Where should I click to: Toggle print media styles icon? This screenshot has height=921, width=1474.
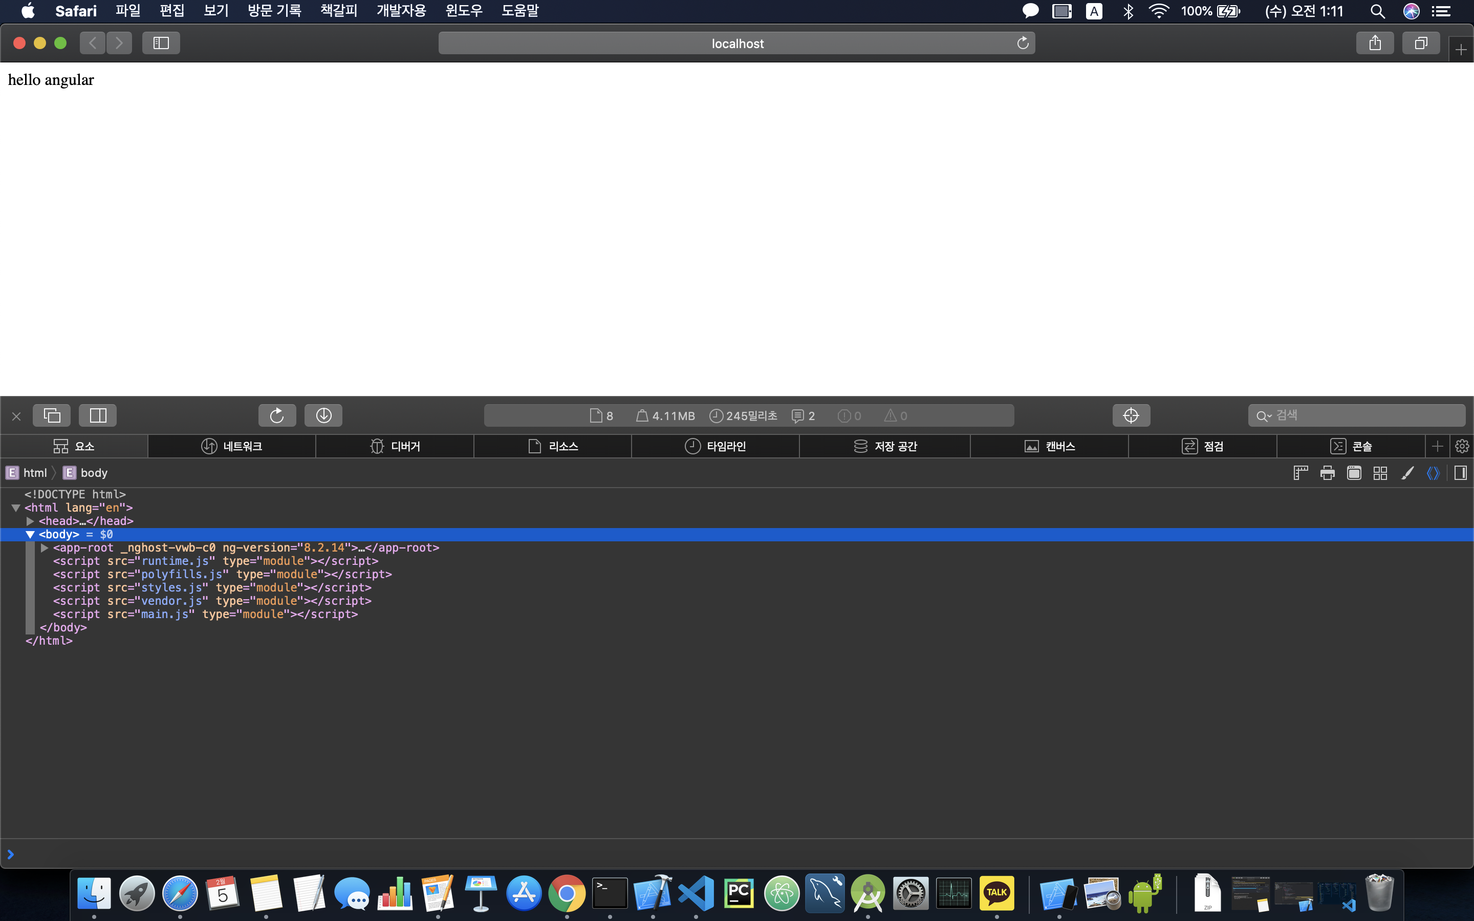1327,473
